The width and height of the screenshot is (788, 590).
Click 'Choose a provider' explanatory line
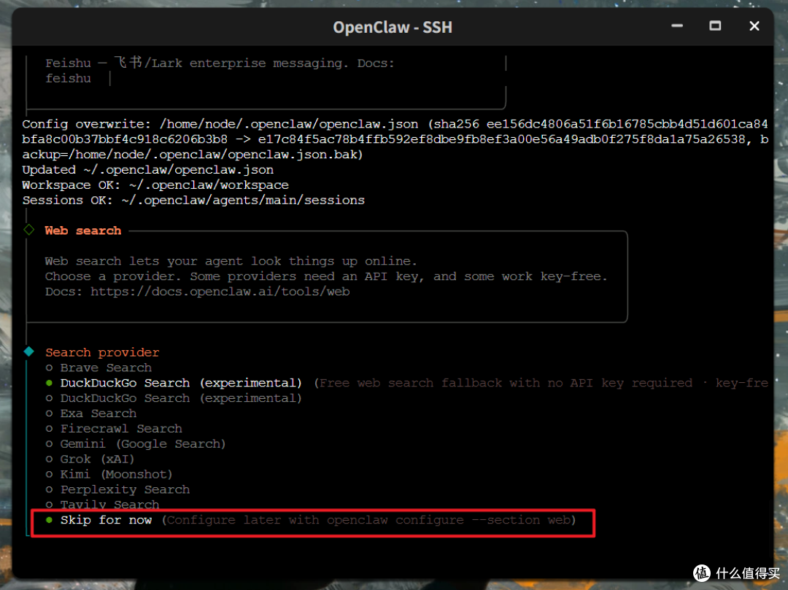pos(326,276)
